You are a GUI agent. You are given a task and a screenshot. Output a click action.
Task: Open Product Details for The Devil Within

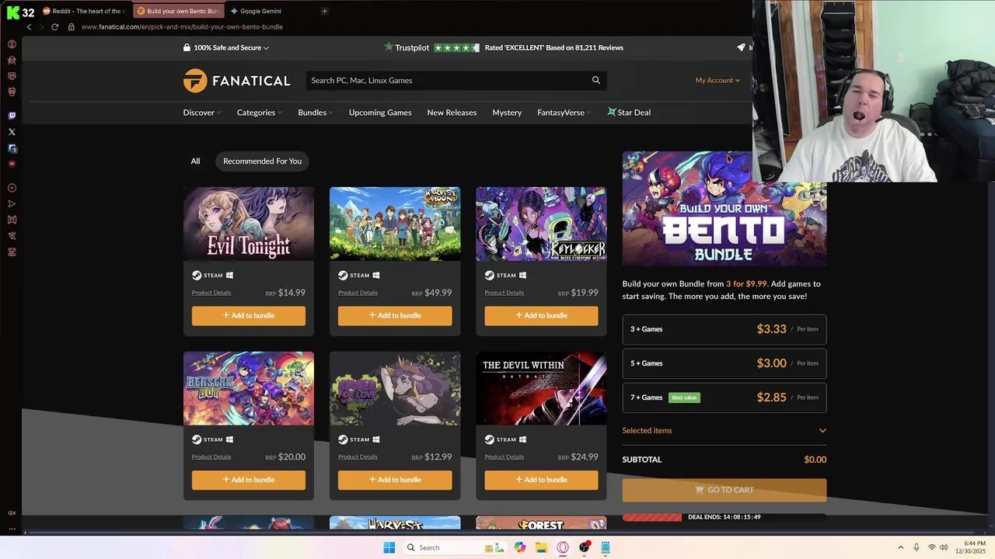[504, 457]
